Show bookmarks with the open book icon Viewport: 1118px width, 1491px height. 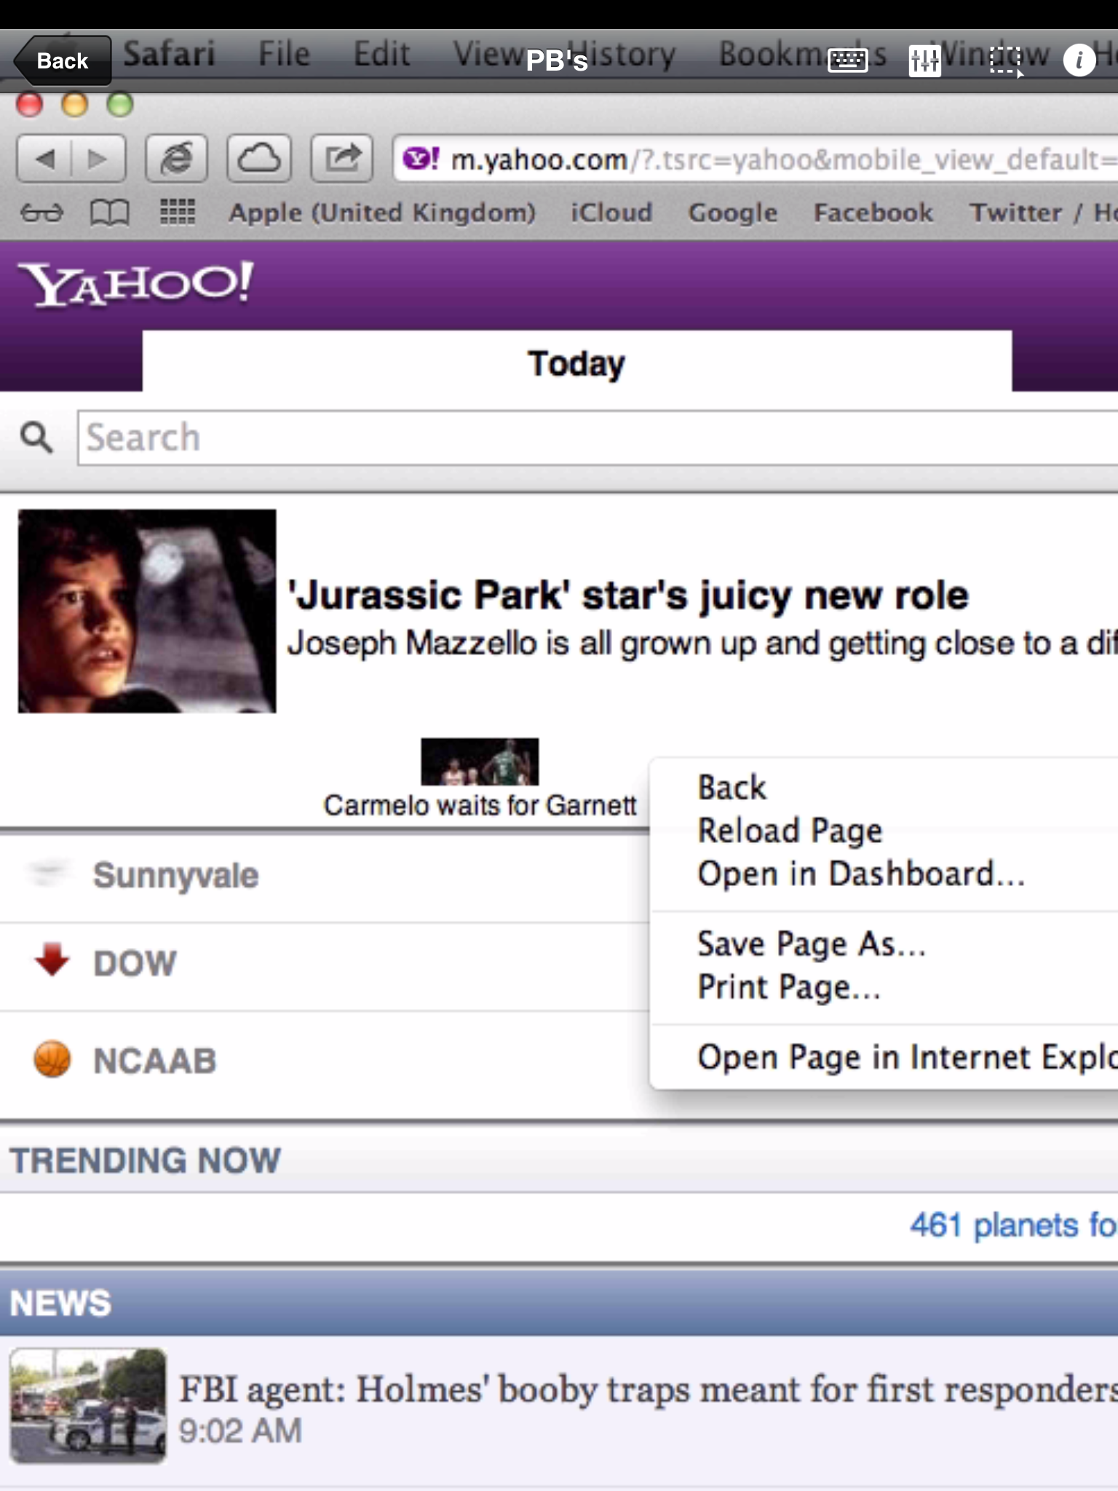click(x=109, y=213)
